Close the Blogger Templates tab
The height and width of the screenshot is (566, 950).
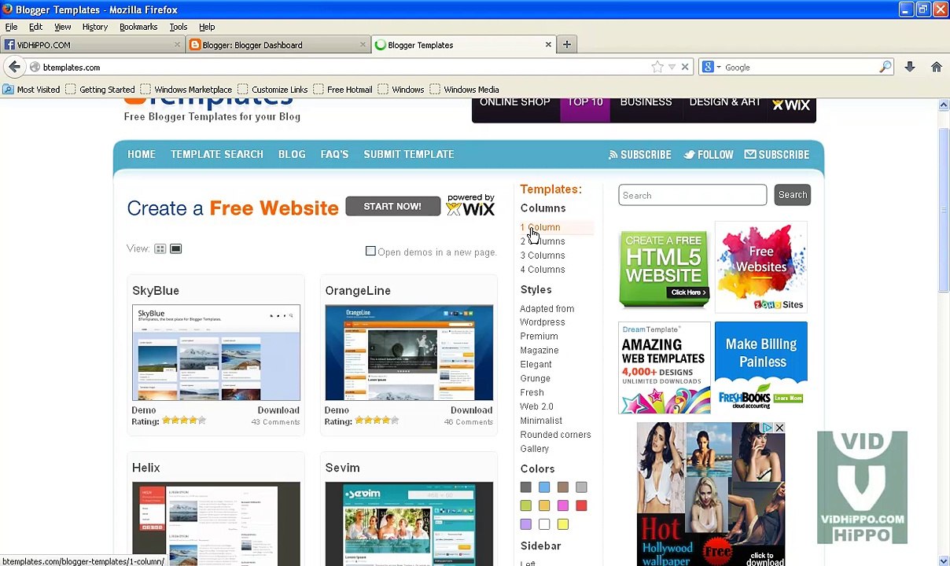click(x=548, y=45)
